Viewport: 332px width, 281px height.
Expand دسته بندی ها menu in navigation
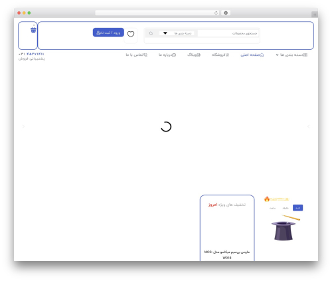[291, 54]
